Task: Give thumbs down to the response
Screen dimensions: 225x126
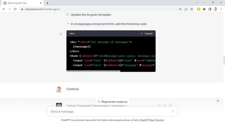Action: (x=170, y=105)
